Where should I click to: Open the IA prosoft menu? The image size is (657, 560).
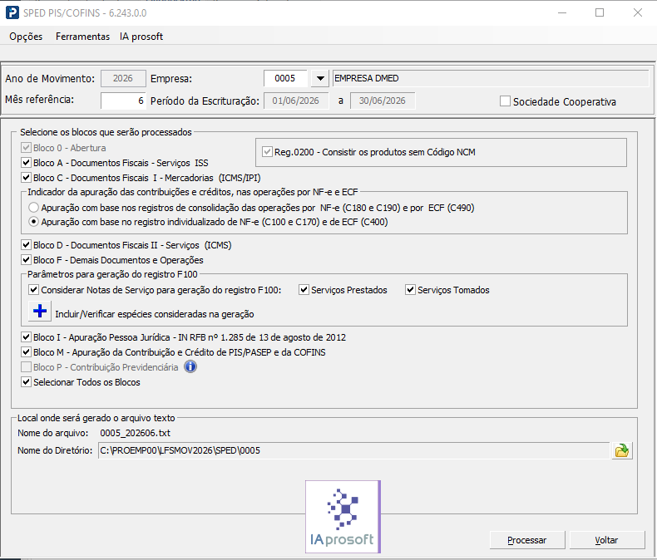(141, 37)
